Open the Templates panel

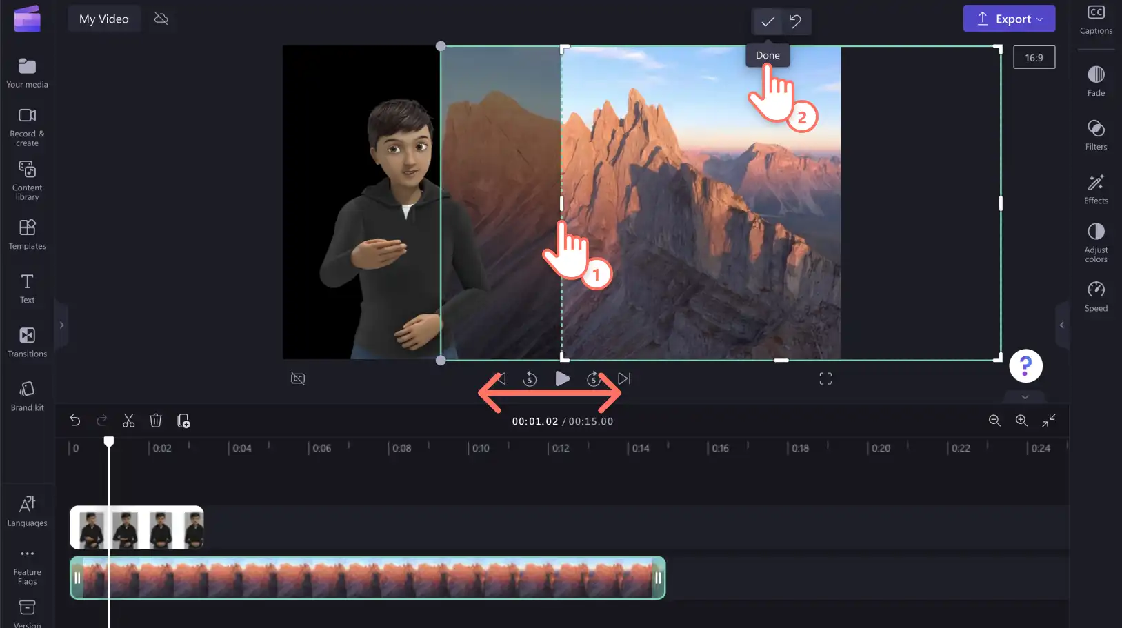click(x=27, y=234)
